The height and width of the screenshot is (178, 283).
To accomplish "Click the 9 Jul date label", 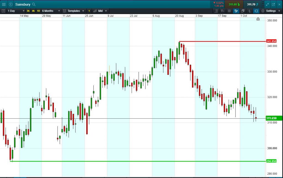I will 111,16.
